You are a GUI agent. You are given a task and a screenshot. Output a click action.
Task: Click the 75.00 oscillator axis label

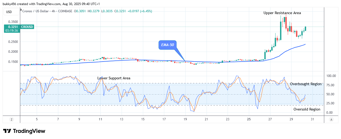tap(331, 85)
